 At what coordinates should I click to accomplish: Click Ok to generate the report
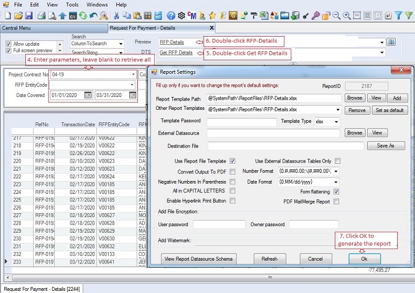click(364, 259)
